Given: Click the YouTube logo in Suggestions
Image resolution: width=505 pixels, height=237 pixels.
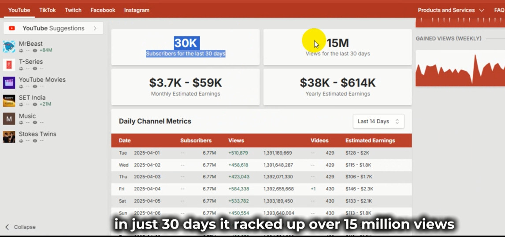Looking at the screenshot, I should 12,28.
